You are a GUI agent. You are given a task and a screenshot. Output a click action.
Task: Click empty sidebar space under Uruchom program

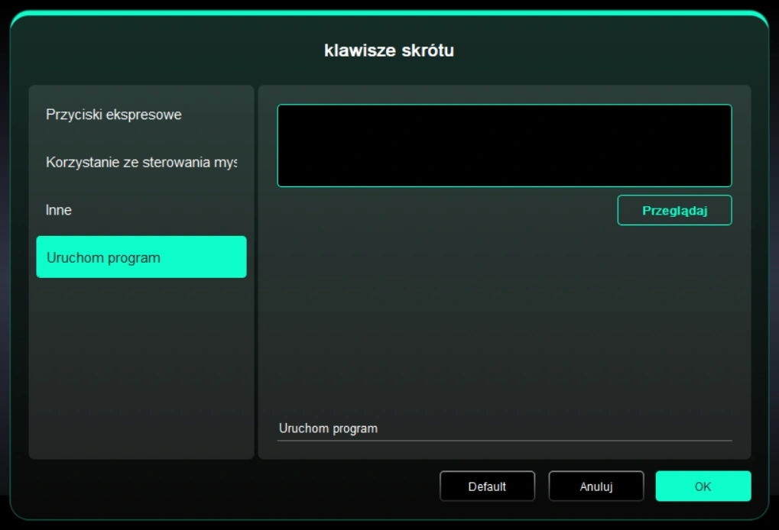[x=141, y=367]
